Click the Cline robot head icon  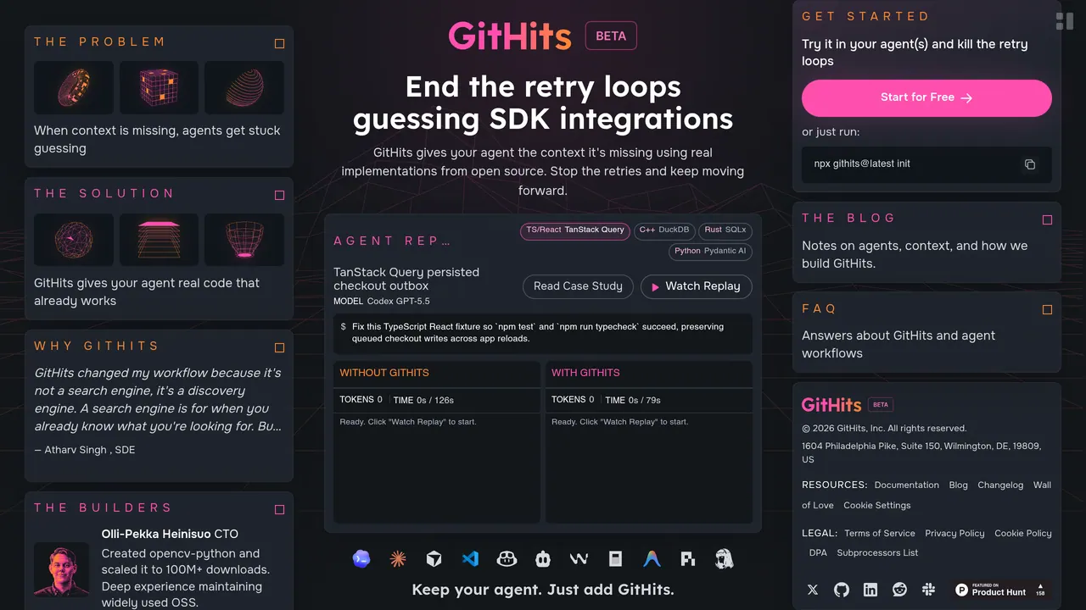tap(543, 559)
